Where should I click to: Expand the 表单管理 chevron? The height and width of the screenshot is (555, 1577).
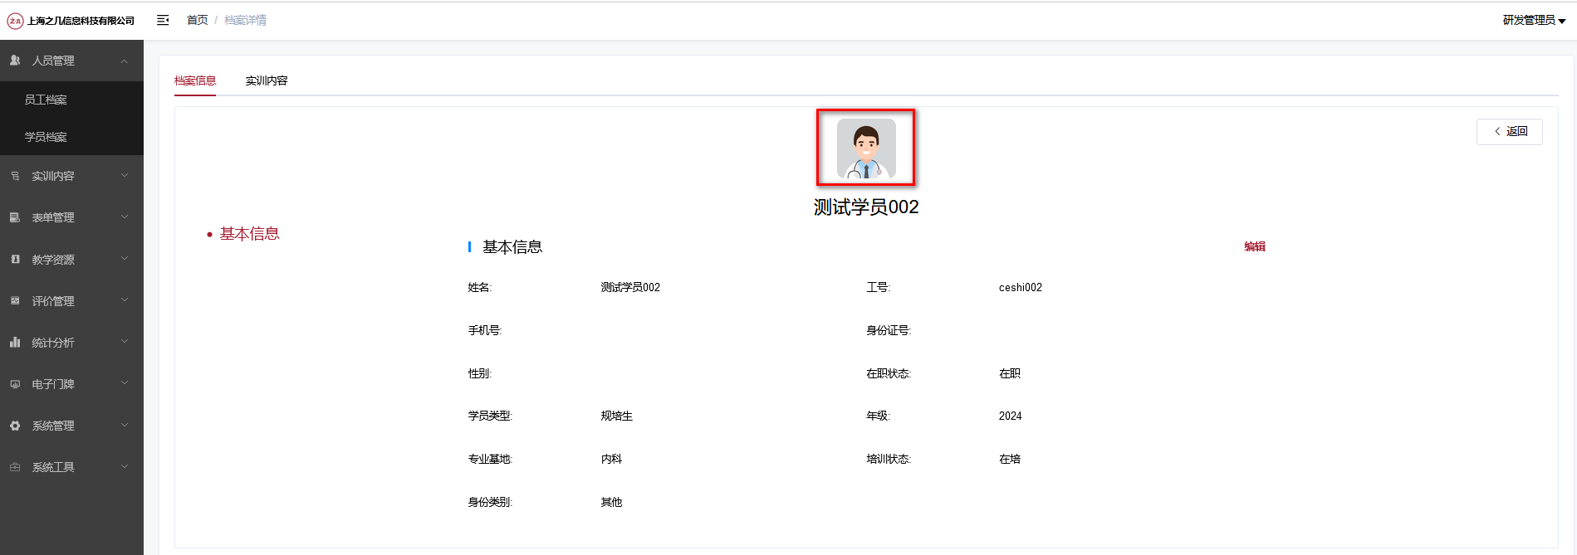point(125,217)
